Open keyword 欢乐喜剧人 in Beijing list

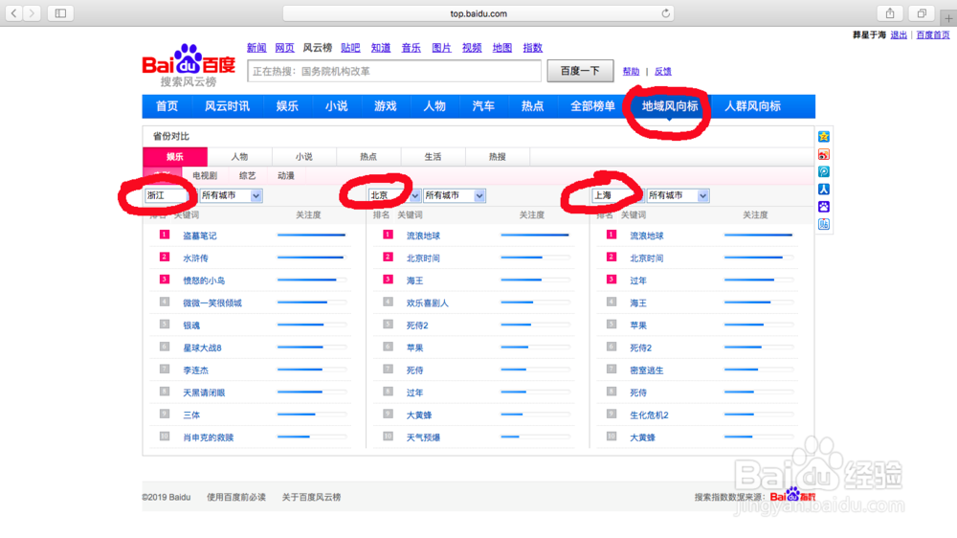coord(427,303)
